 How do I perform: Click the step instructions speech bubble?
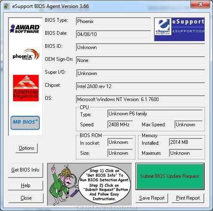pyautogui.click(x=104, y=185)
